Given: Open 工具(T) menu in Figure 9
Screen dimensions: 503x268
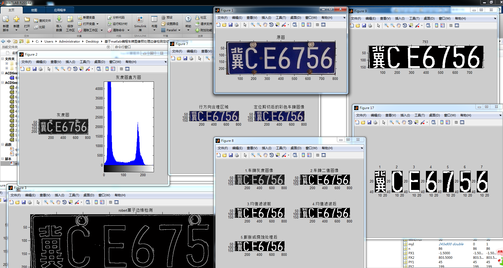Looking at the screenshot, I should coord(414,19).
